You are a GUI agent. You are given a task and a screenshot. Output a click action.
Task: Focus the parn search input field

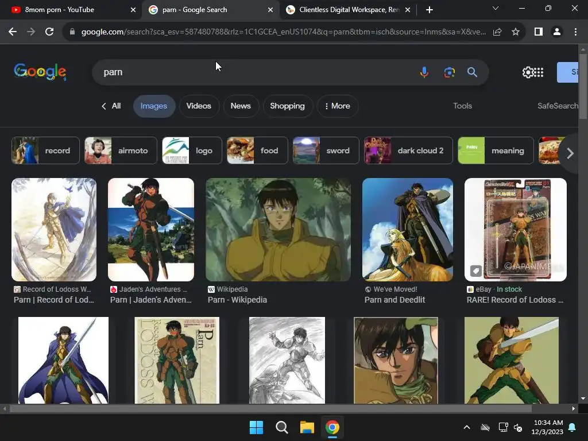pyautogui.click(x=255, y=72)
